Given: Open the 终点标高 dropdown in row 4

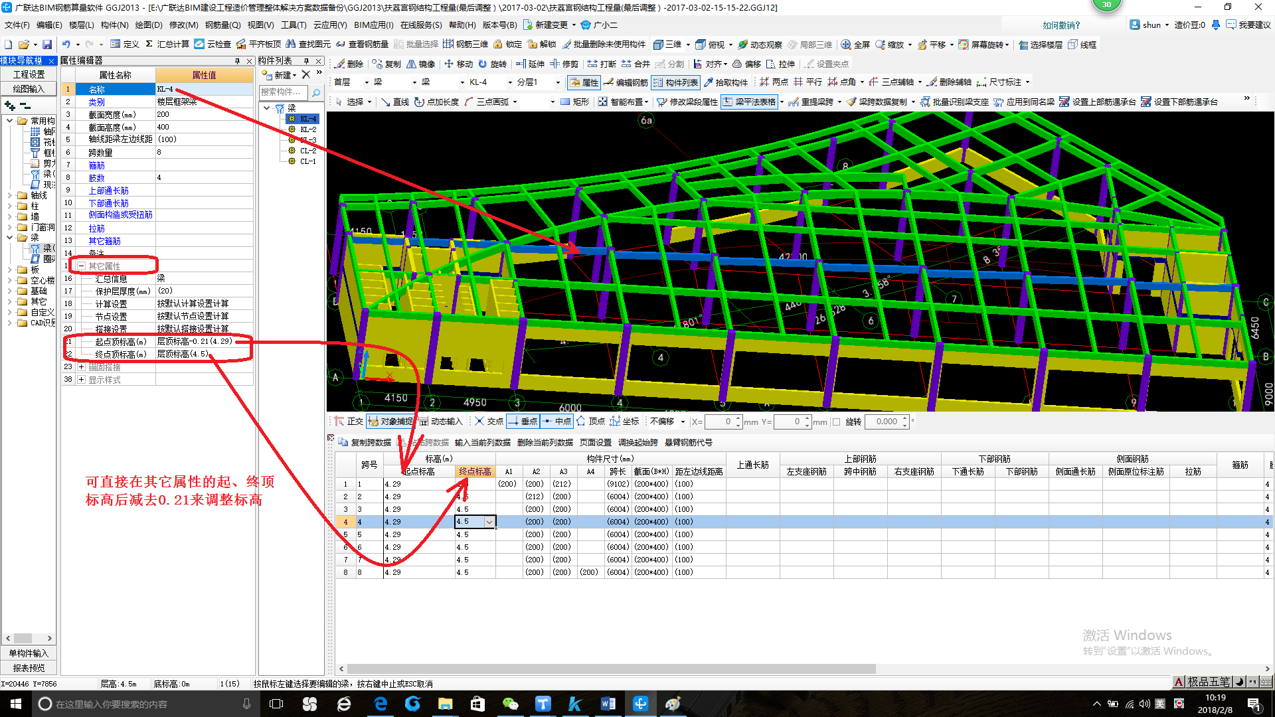Looking at the screenshot, I should (489, 522).
